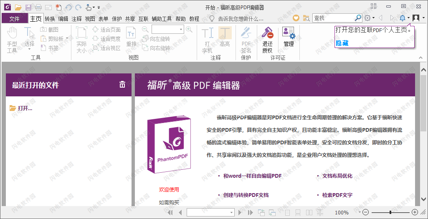Image resolution: width=428 pixels, height=219 pixels.
Task: Click the PDF签名 sign button
Action: tap(246, 40)
